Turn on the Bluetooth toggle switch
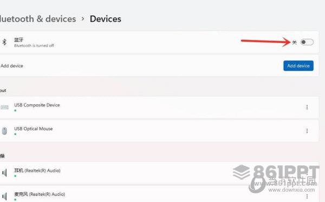The width and height of the screenshot is (325, 202). (x=307, y=42)
